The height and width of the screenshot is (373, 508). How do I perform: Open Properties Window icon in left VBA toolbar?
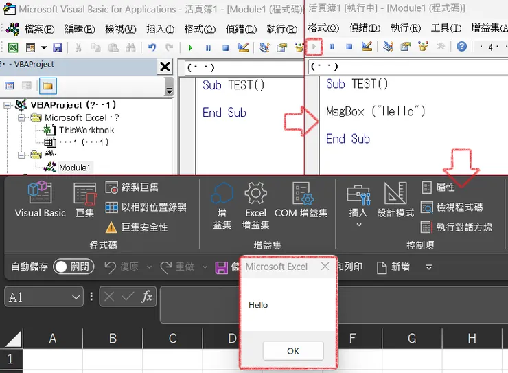click(282, 47)
